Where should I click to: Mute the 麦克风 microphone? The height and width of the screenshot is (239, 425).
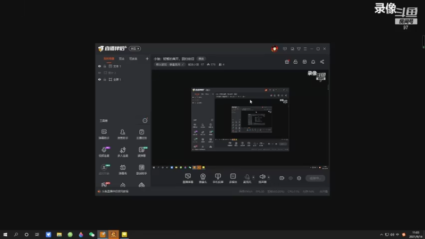coord(247,178)
